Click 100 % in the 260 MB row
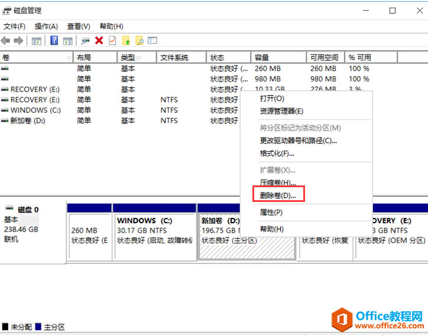Image resolution: width=428 pixels, height=336 pixels. pos(359,68)
